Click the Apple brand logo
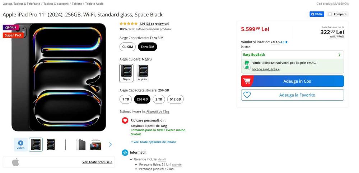359x173 pixels. coord(15,162)
